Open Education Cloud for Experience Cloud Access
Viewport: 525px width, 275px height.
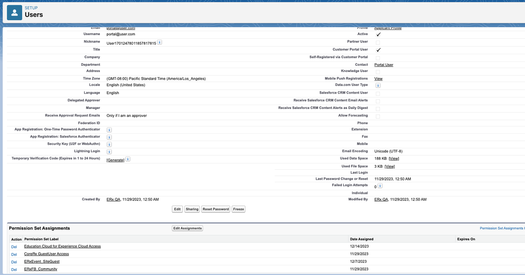pyautogui.click(x=62, y=246)
